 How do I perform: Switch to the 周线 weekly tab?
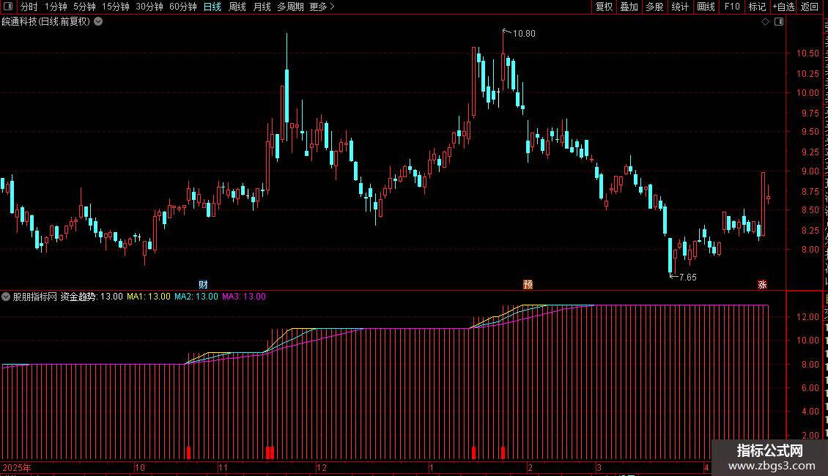pos(237,7)
